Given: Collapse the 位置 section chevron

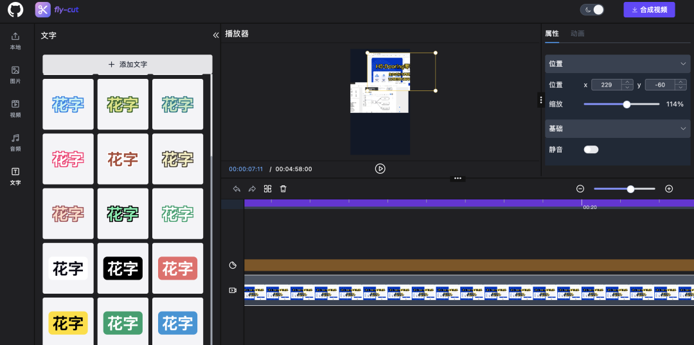Looking at the screenshot, I should point(683,63).
